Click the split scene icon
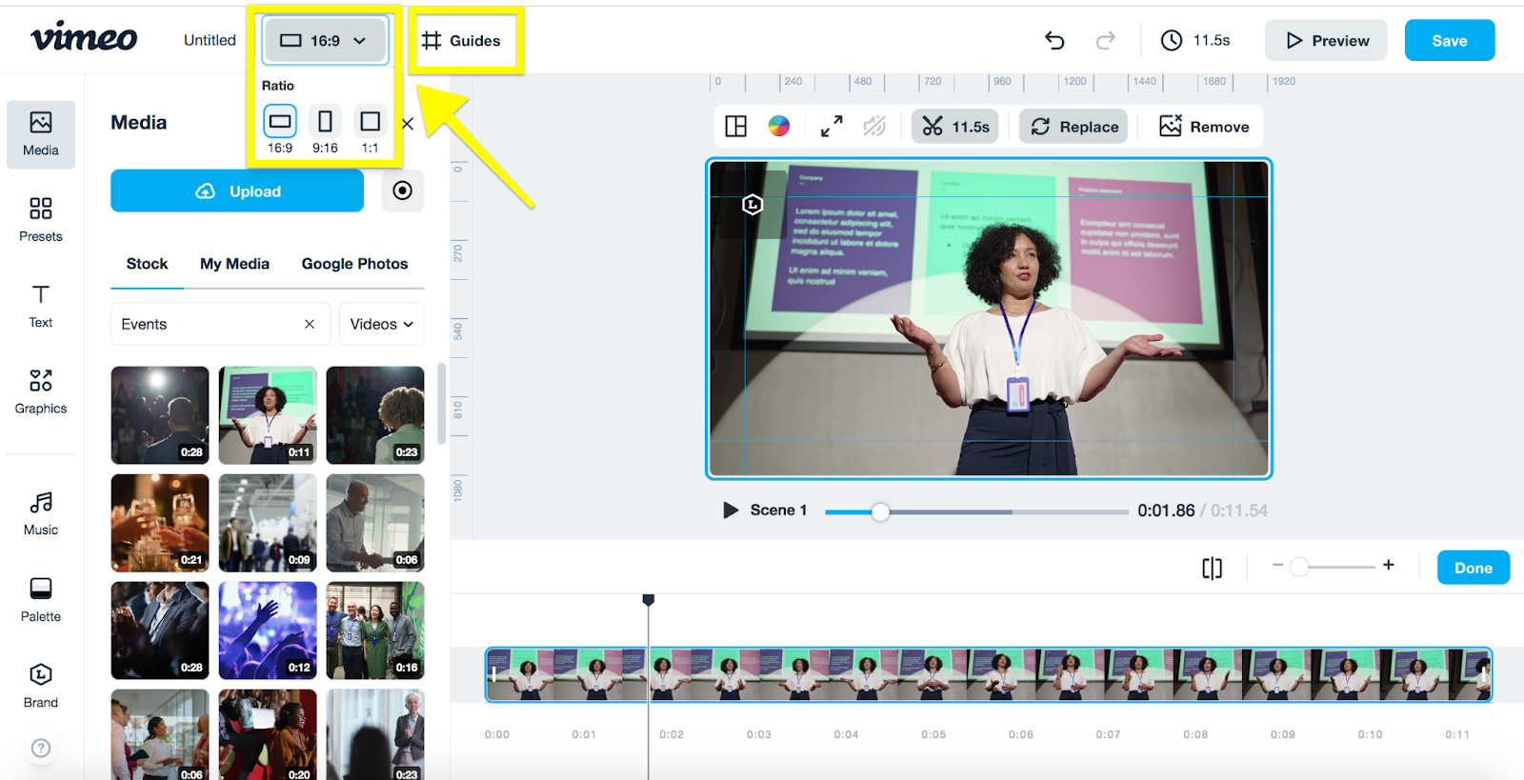This screenshot has height=780, width=1524. (1212, 569)
